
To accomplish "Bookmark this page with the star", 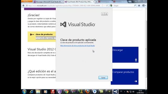I will [x=103, y=5].
